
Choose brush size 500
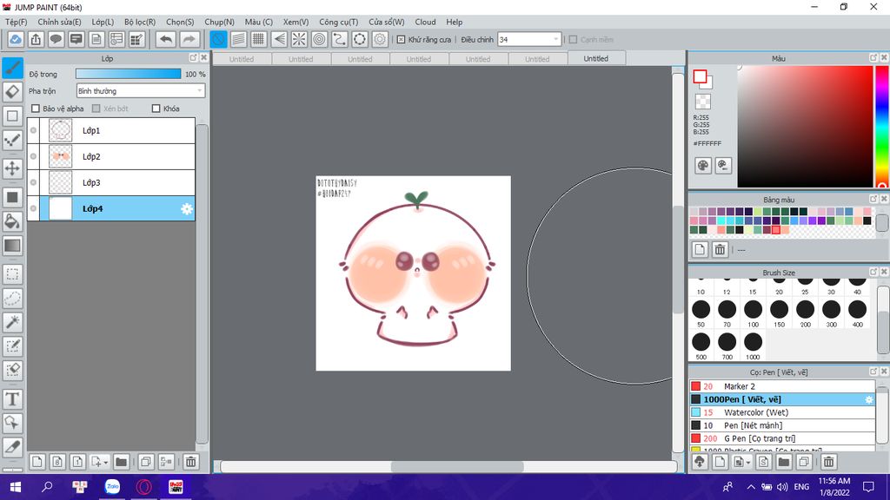(701, 346)
